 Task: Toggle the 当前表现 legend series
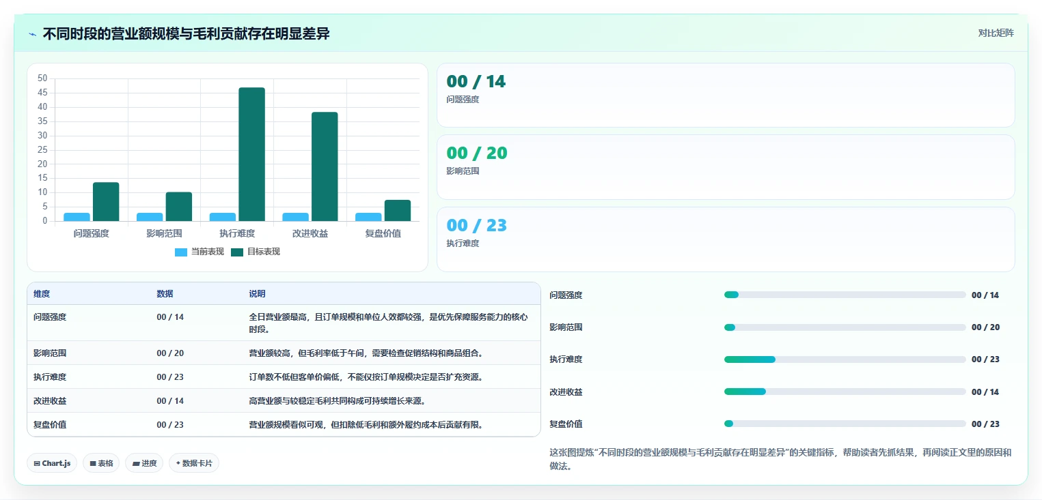[200, 252]
